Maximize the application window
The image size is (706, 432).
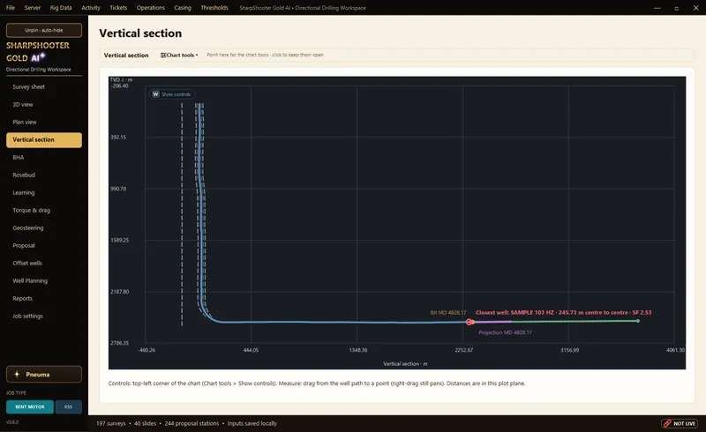pos(676,8)
